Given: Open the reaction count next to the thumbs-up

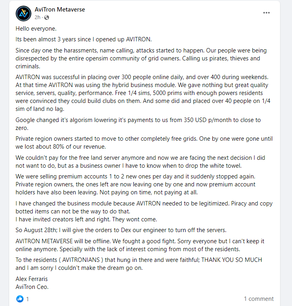Looking at the screenshot, I should 27,299.
